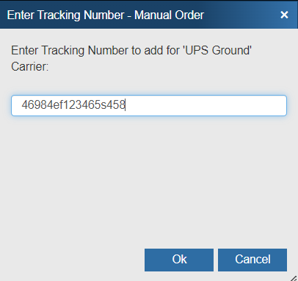Close the Enter Tracking Number dialog
Viewport: 298px width, 281px height.
(x=284, y=15)
